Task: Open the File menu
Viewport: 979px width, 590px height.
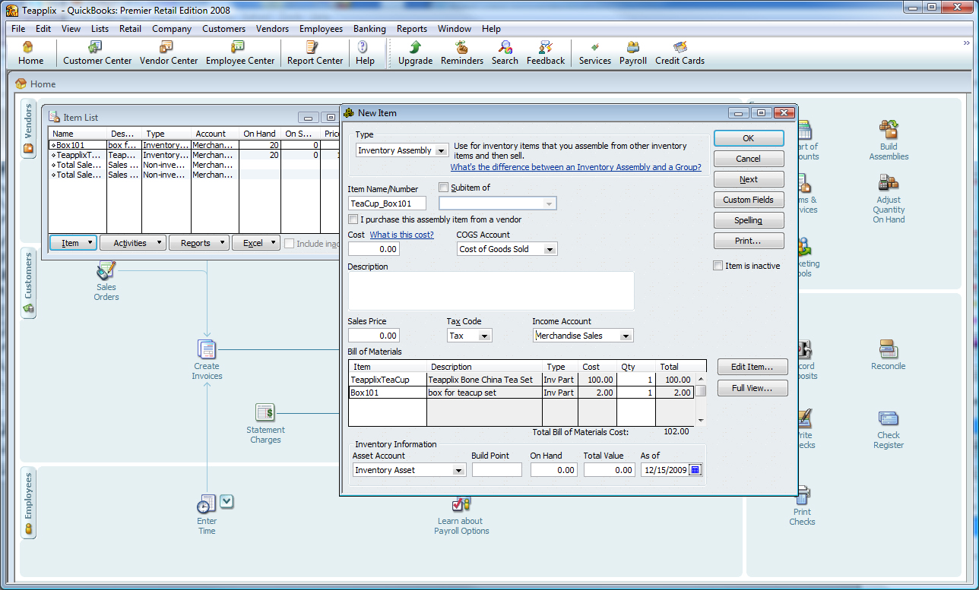Action: point(18,29)
